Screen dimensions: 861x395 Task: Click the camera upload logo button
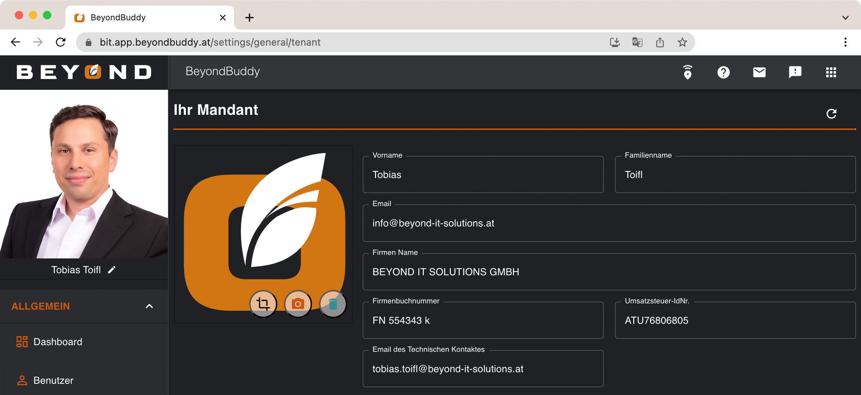298,304
